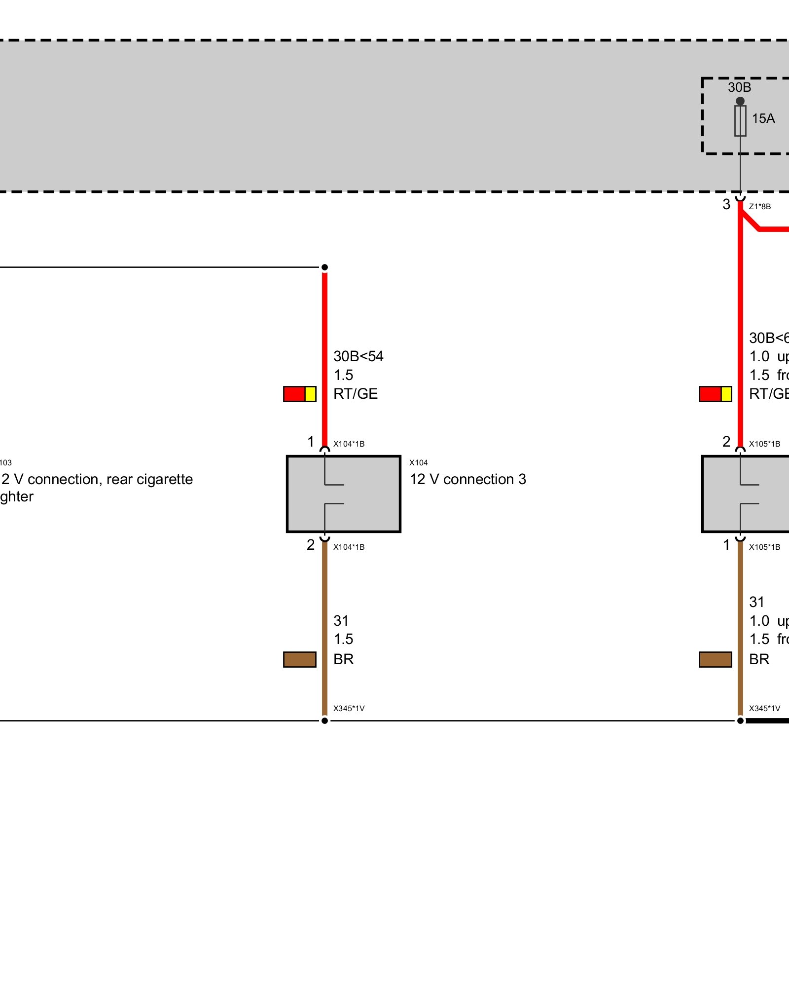Open the "12 V connection 3" label
The image size is (789, 987).
coord(467,479)
